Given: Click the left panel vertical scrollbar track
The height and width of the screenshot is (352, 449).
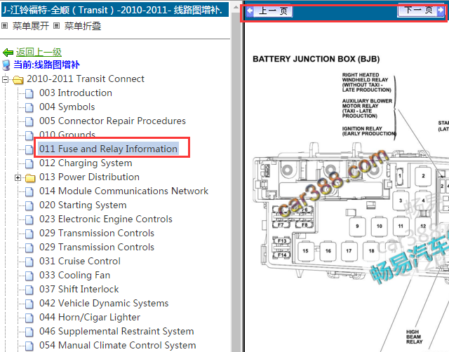Looking at the screenshot, I should pos(236,183).
